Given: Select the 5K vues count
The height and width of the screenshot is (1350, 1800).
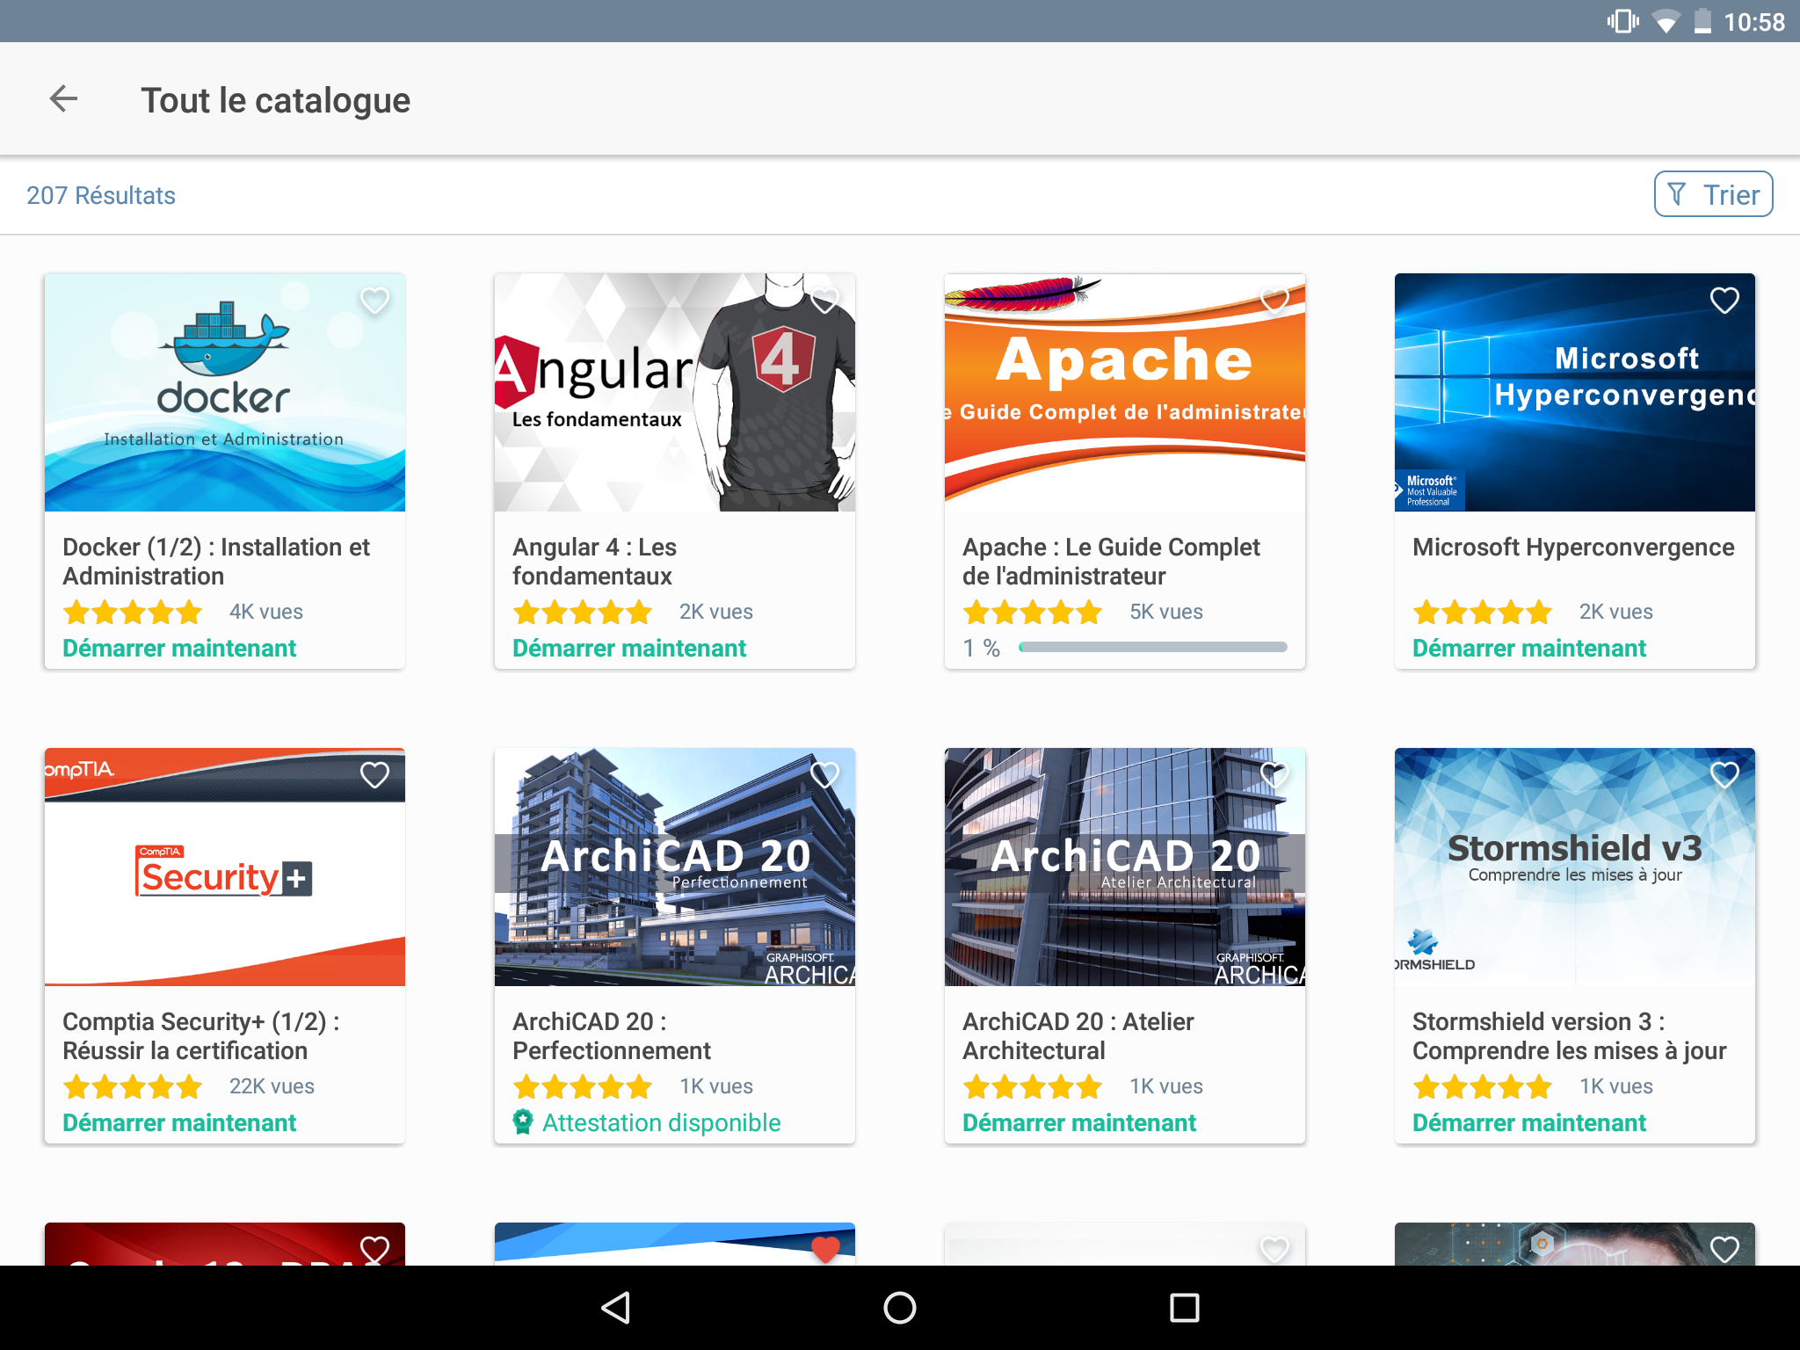Looking at the screenshot, I should click(x=1166, y=612).
